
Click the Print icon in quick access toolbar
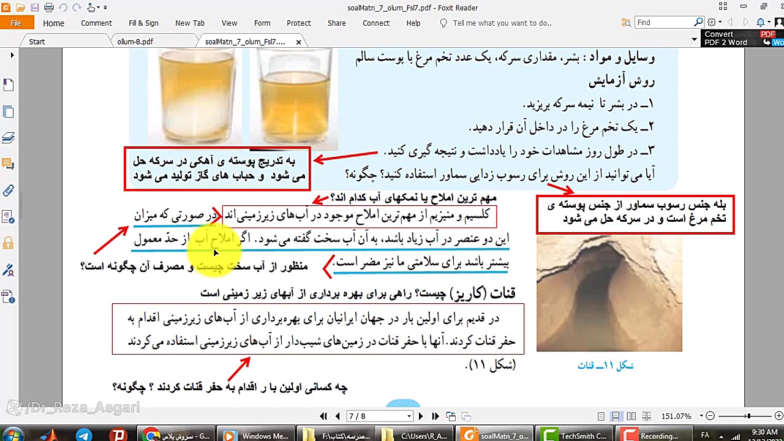49,8
